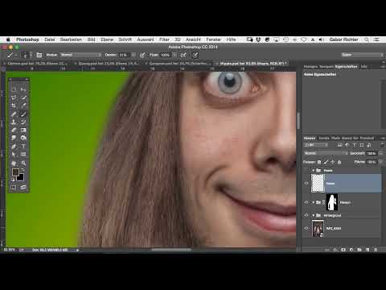Select the Smudge/Blur tool

14,138
